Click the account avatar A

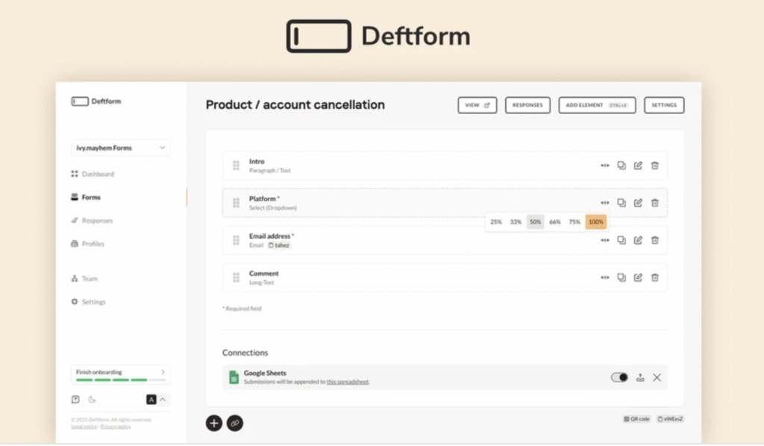(x=151, y=400)
